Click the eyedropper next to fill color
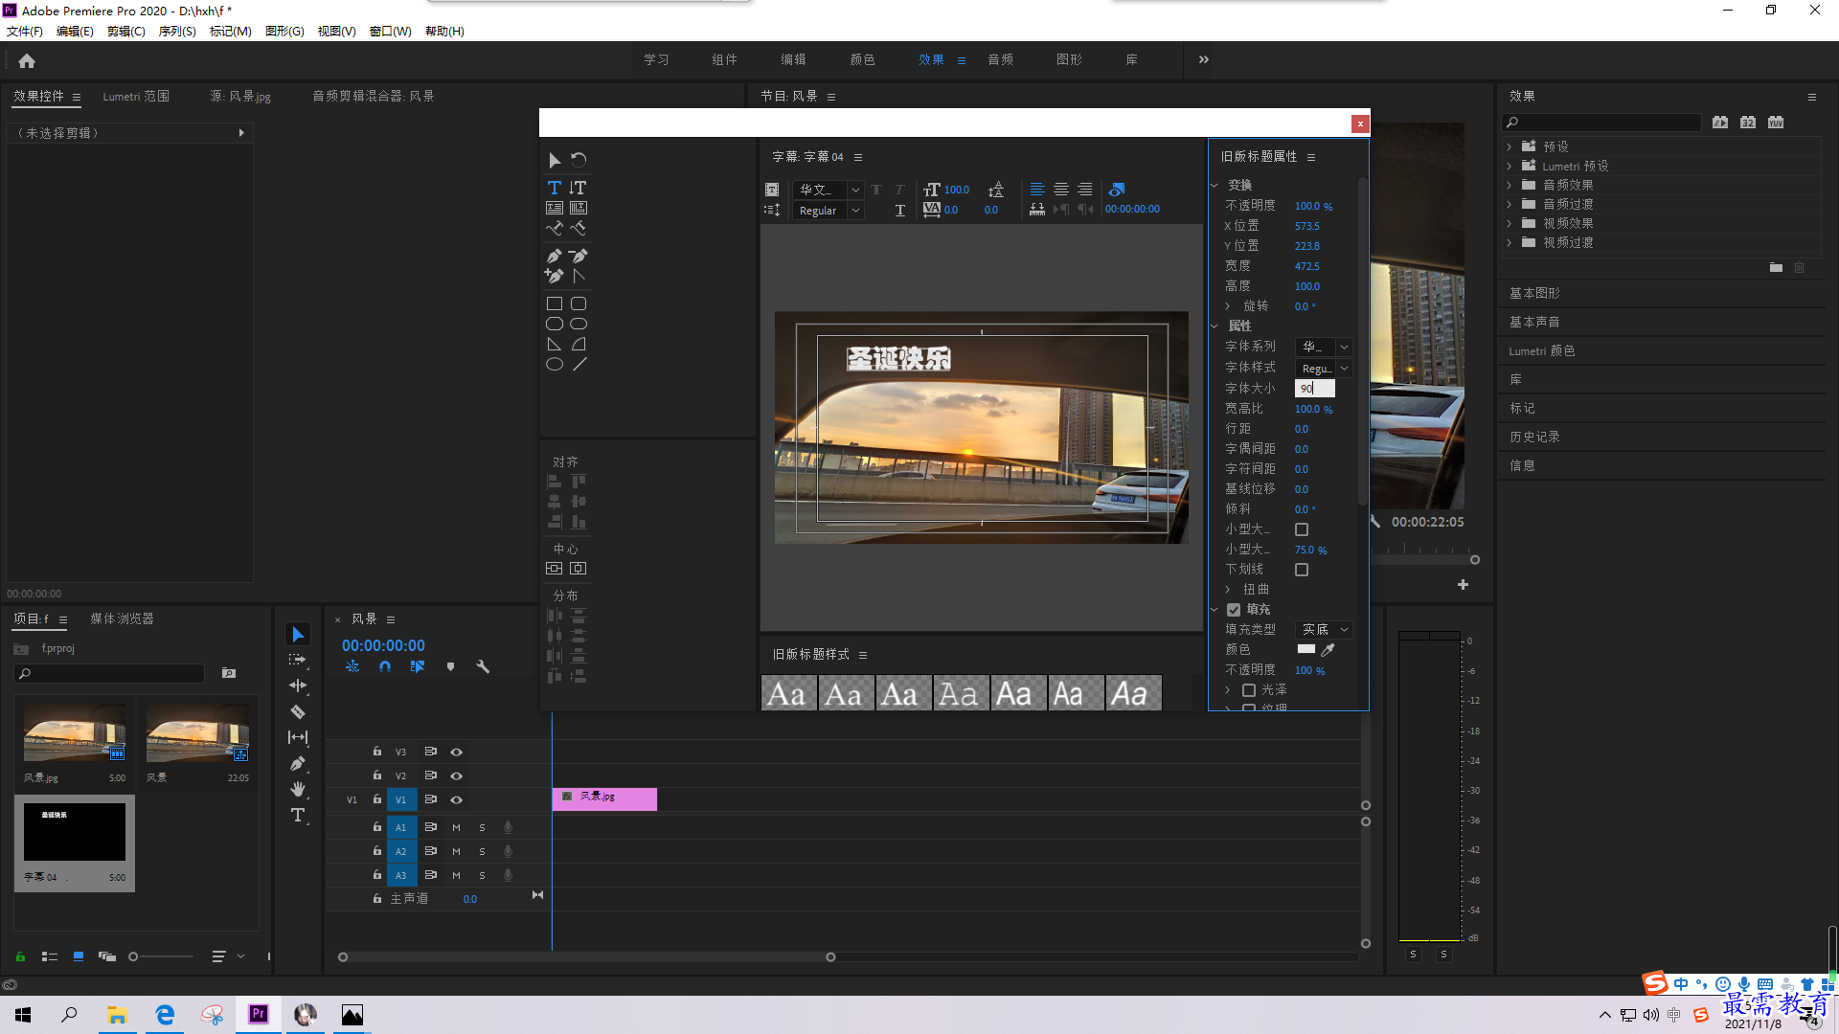The image size is (1839, 1034). 1328,649
